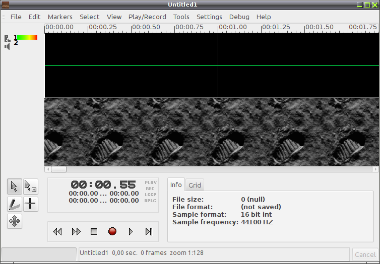Select the add-to-selection arrow tool
Viewport: 380px width, 264px height.
31,187
